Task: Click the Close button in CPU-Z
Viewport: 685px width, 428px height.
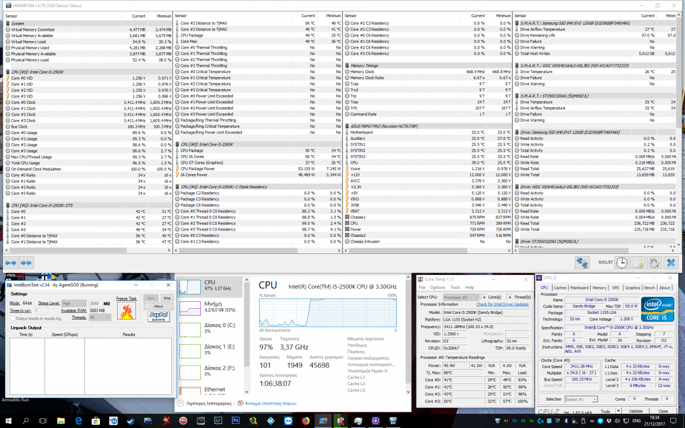Action: [663, 411]
